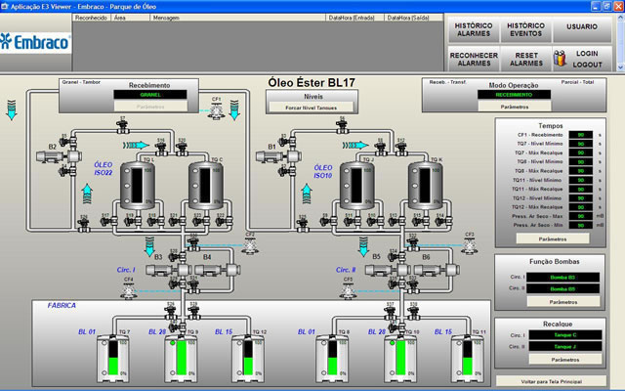
Task: Open filter CF2 icon
Action: [x=250, y=245]
